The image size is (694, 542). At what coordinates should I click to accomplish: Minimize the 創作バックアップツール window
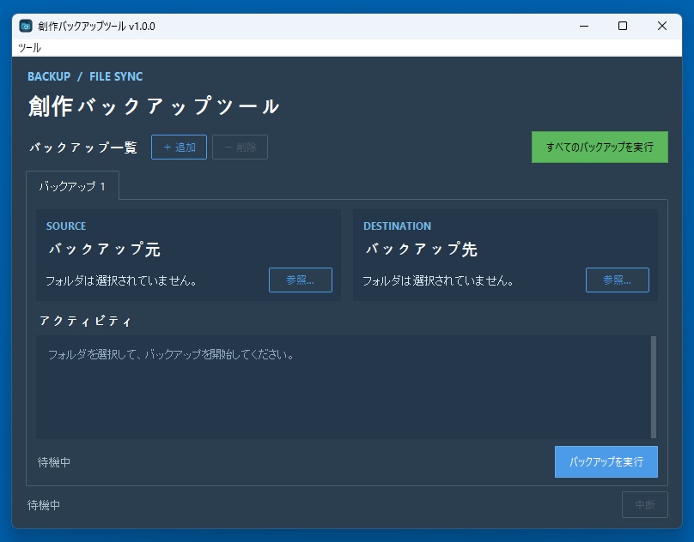[584, 26]
